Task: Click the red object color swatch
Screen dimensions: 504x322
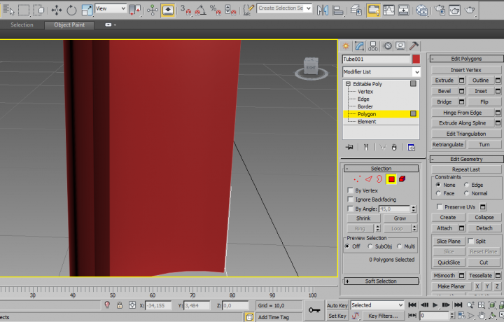Action: (x=416, y=59)
